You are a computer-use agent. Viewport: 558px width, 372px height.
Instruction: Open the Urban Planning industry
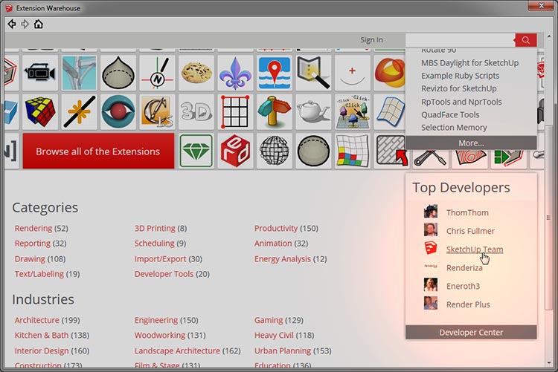pos(283,350)
